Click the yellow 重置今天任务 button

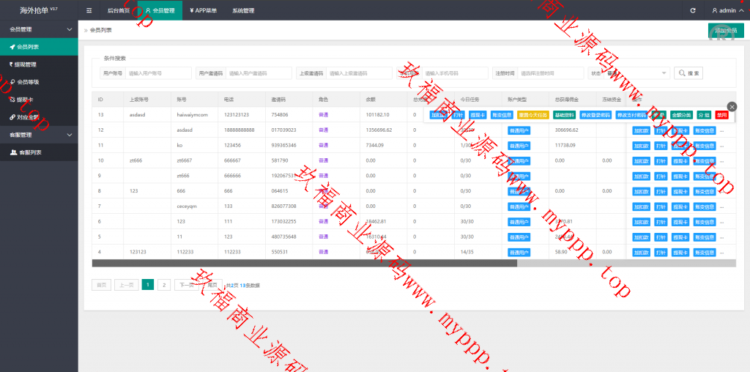[x=532, y=115]
